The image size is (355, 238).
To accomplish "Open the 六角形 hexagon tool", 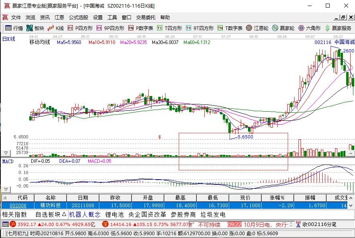I will pyautogui.click(x=309, y=28).
